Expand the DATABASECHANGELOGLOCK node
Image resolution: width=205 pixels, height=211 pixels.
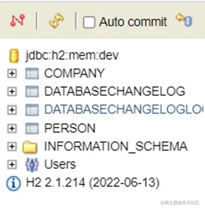click(12, 110)
